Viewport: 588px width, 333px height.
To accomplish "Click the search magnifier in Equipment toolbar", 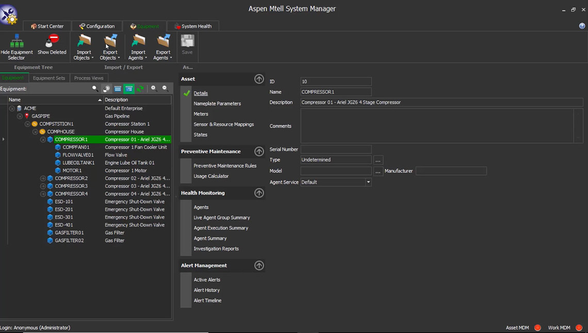I will 95,89.
